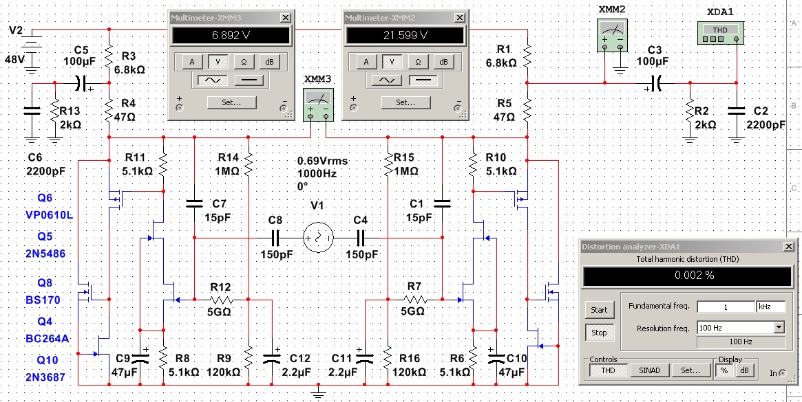The height and width of the screenshot is (402, 802).
Task: Set distortion display to percent
Action: coord(724,371)
